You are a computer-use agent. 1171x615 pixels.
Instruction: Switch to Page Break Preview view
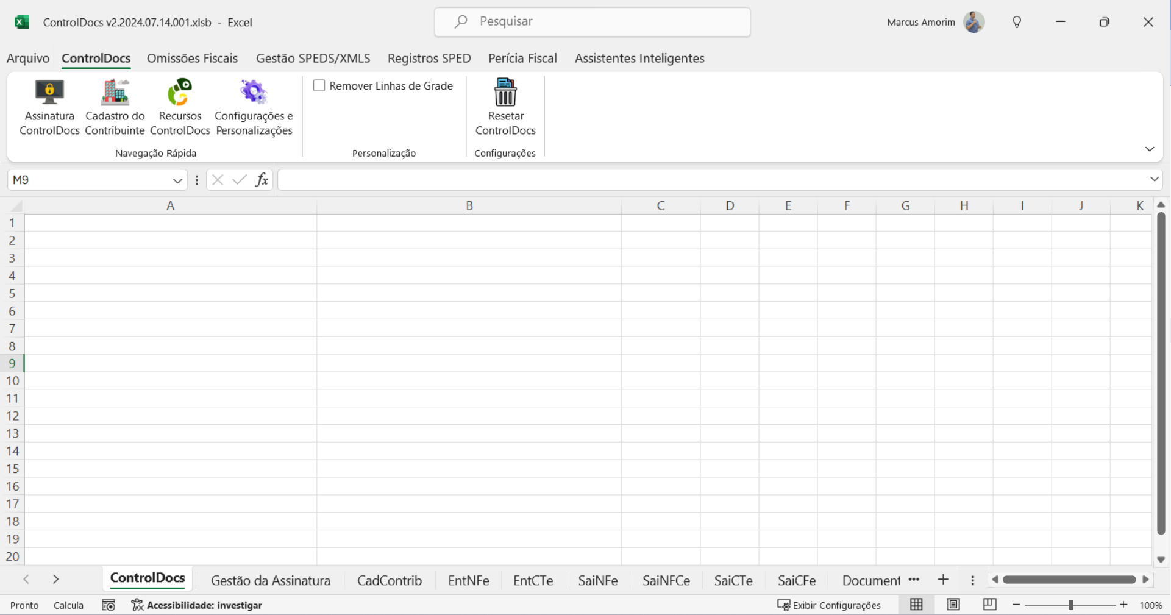click(989, 605)
